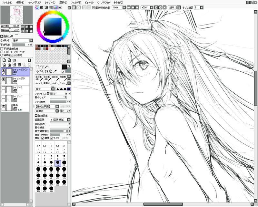Select the rectangular selection tool

click(x=37, y=67)
